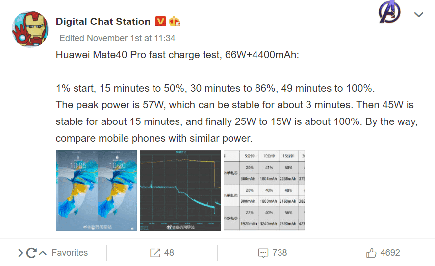Collapse using the upward caret beside Favorites
Image resolution: width=435 pixels, height=266 pixels.
click(x=43, y=253)
